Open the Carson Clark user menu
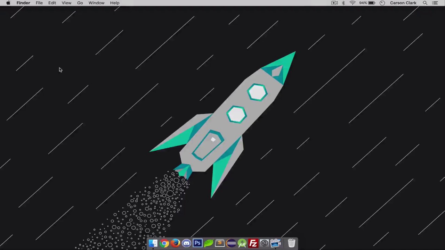Viewport: 445px width, 250px height. tap(403, 3)
